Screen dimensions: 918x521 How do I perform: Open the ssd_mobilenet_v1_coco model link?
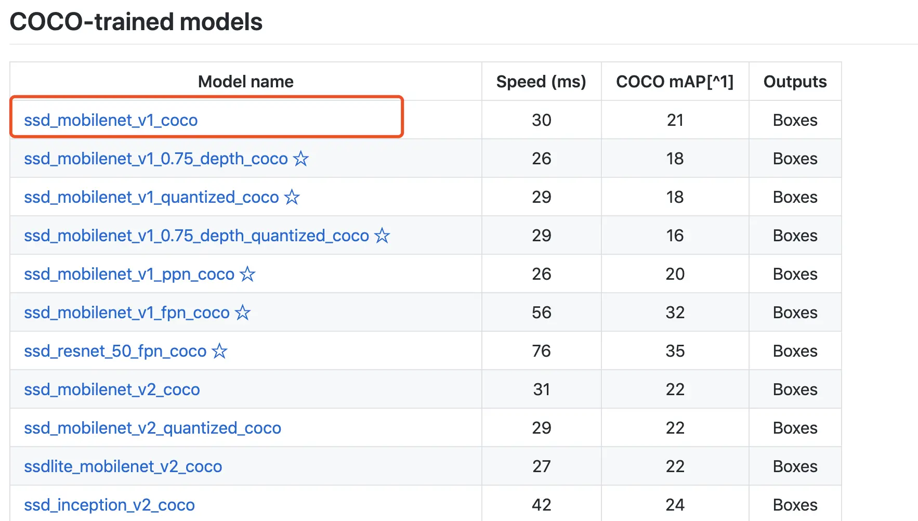coord(111,120)
